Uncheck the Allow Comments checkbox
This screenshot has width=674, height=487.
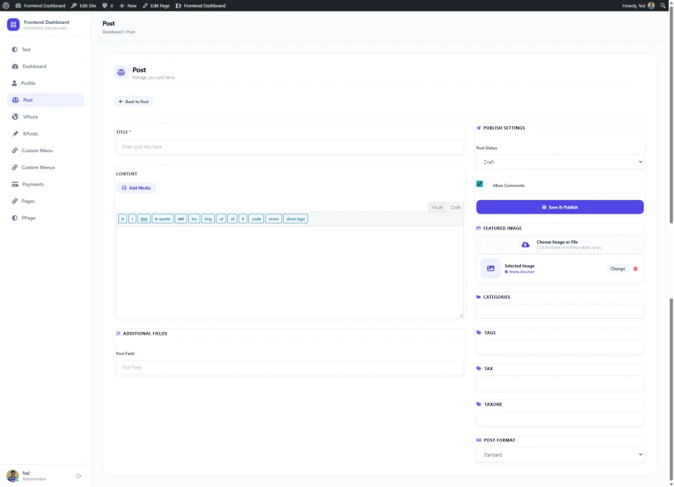[x=479, y=184]
